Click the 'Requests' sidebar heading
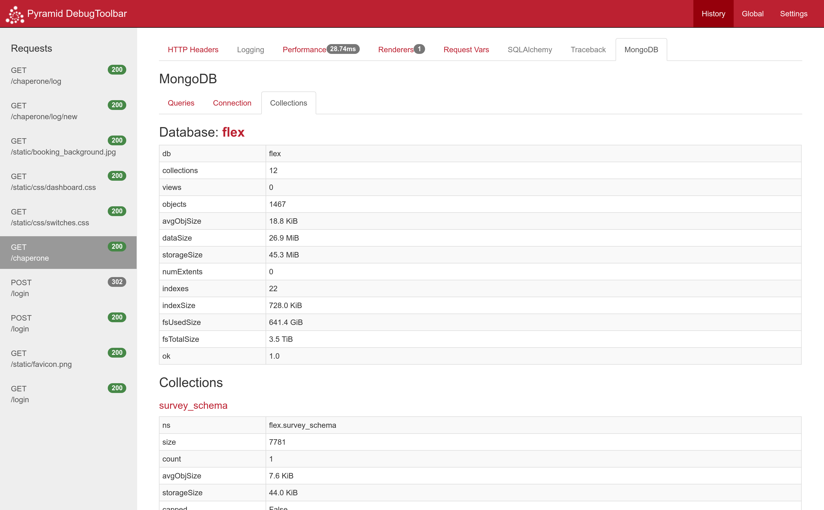This screenshot has width=824, height=510. (31, 48)
